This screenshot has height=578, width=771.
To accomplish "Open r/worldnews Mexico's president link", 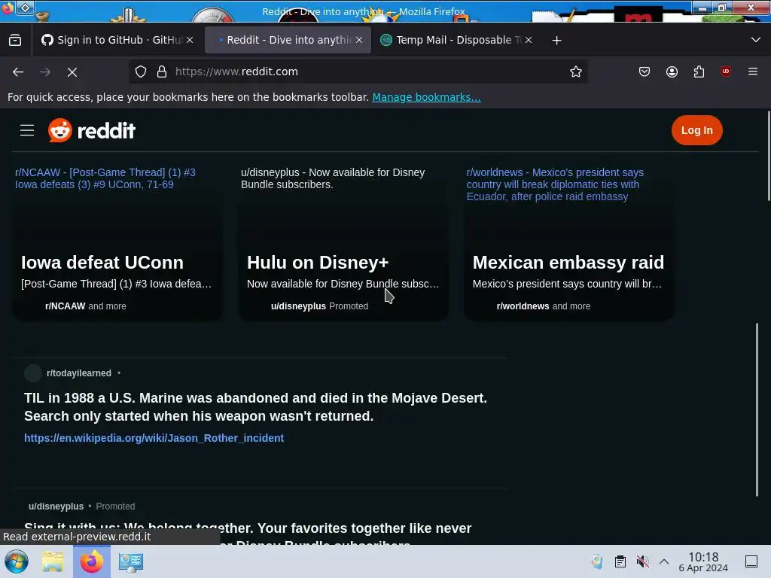I will 555,184.
